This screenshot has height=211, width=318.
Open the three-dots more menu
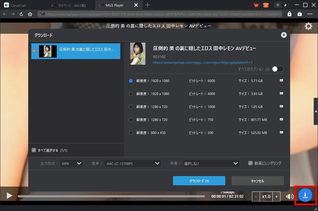click(x=310, y=14)
